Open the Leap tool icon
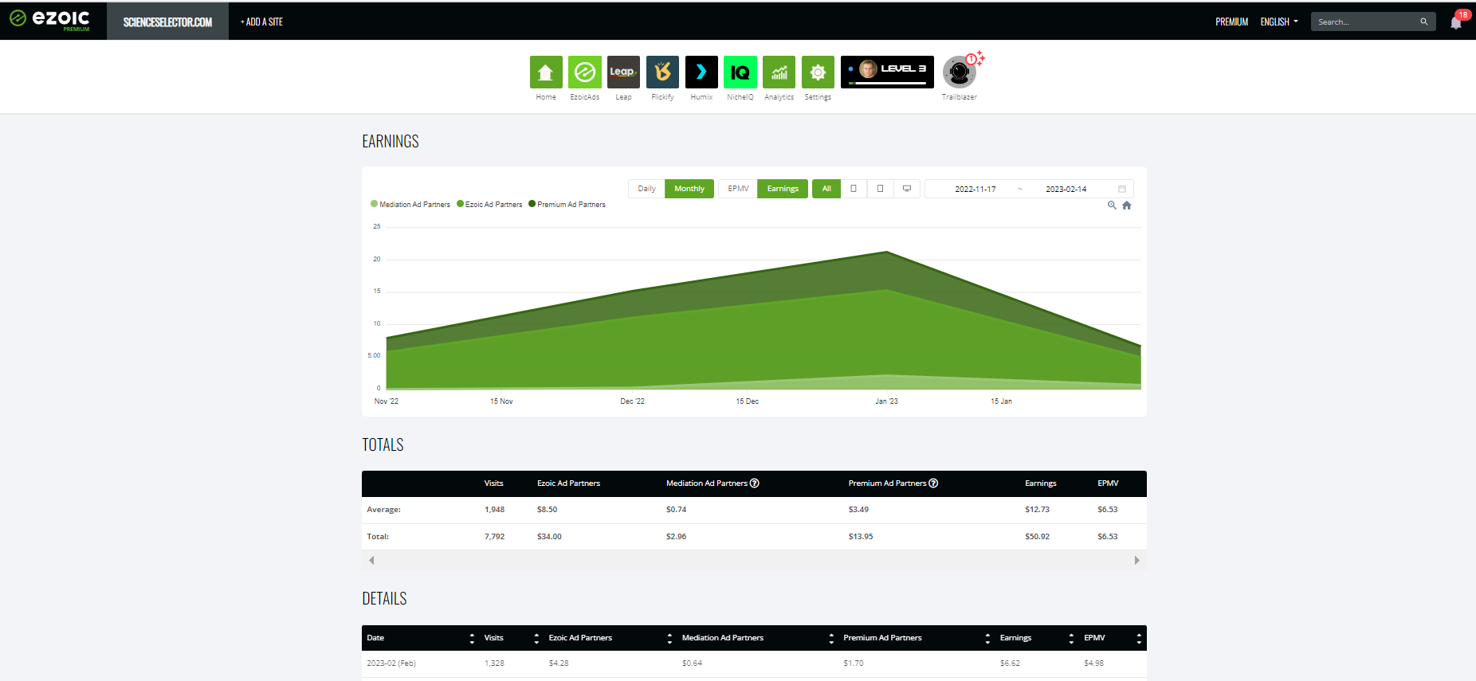 pos(623,72)
